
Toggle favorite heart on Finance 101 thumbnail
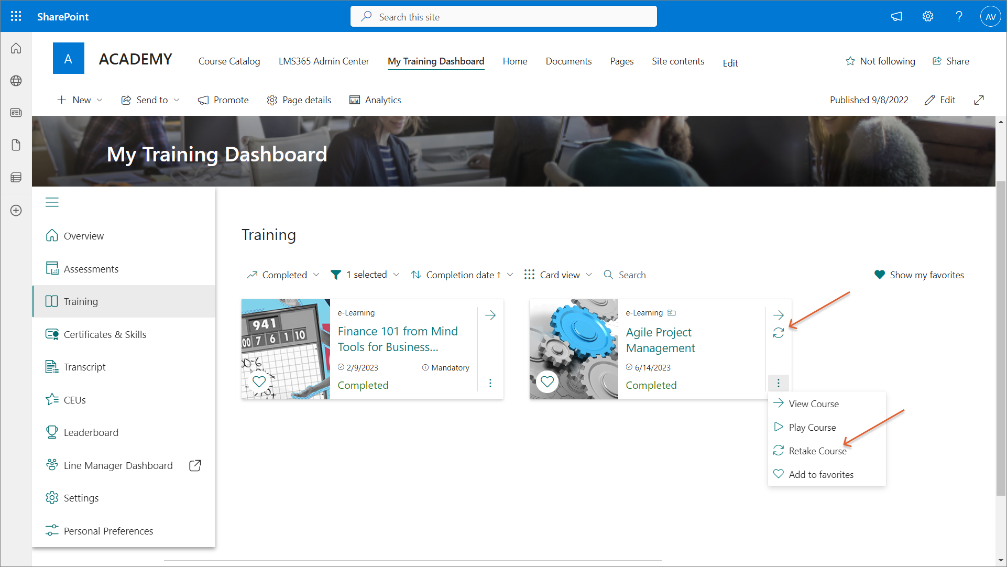coord(259,381)
